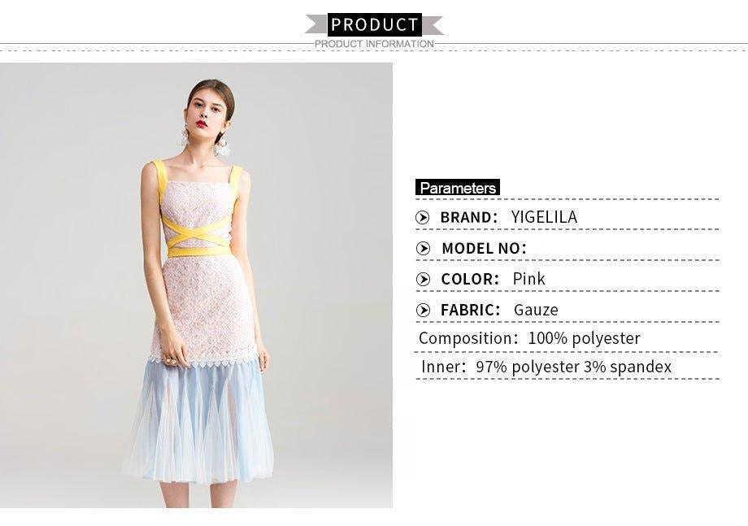This screenshot has width=748, height=526.
Task: Click the Inner 97% polyester 3% spandex line
Action: pos(546,367)
